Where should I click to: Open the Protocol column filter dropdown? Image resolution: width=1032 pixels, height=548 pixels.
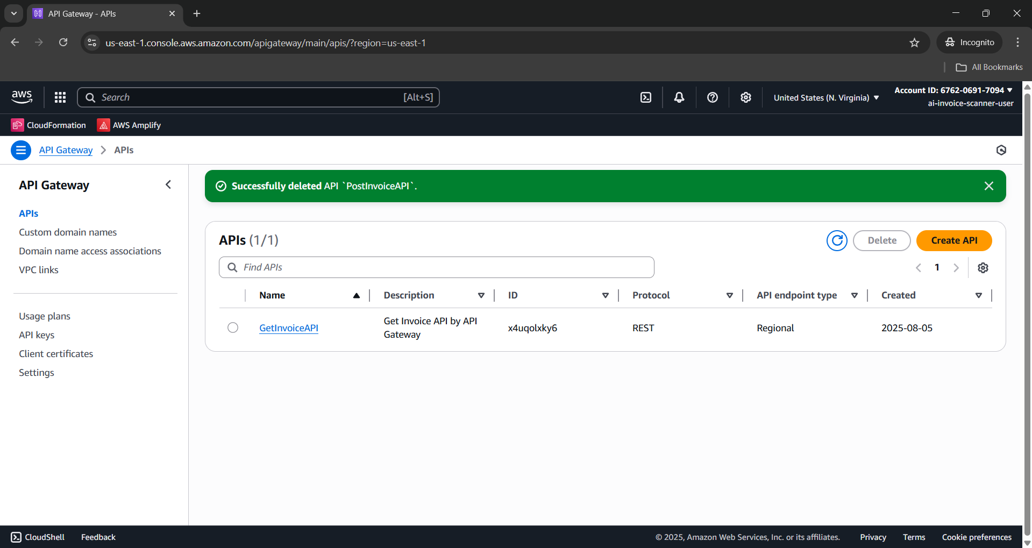coord(730,295)
